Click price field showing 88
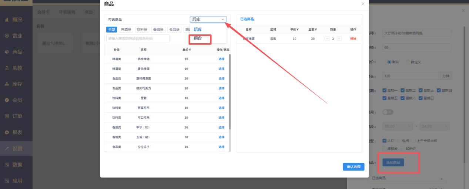469x189 pixels. point(417,47)
